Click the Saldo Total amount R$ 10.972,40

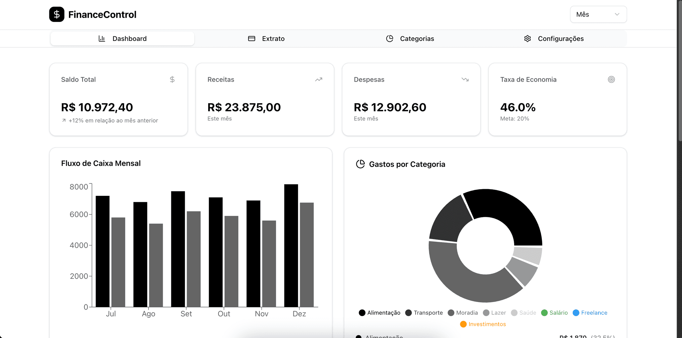[97, 107]
